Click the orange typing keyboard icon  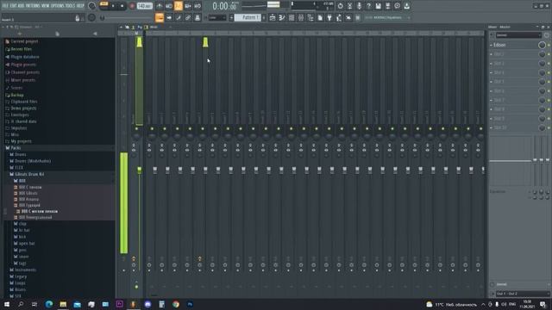(160, 17)
